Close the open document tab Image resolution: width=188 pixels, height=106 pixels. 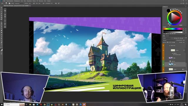30,6
